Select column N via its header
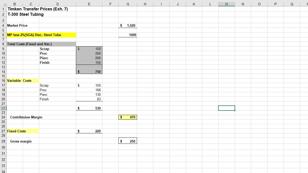 (243, 4)
